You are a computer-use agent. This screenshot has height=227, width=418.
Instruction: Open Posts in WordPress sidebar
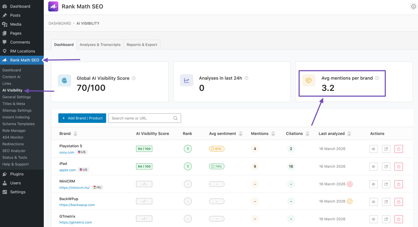click(22, 15)
